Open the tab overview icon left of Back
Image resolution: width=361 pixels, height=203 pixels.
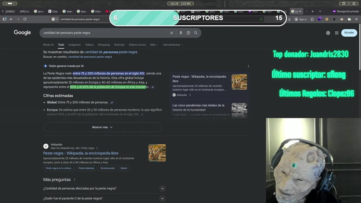tap(5, 19)
